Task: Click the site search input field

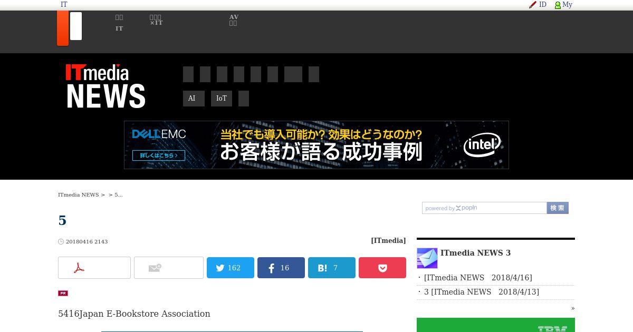Action: tap(484, 208)
